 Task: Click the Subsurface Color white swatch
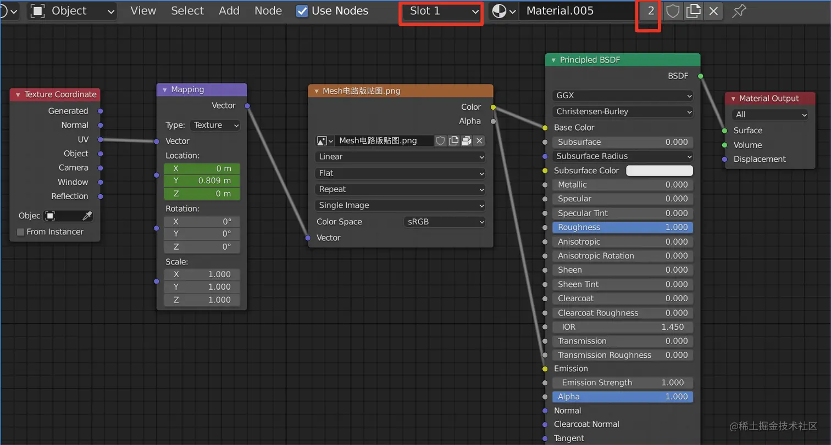pos(660,171)
